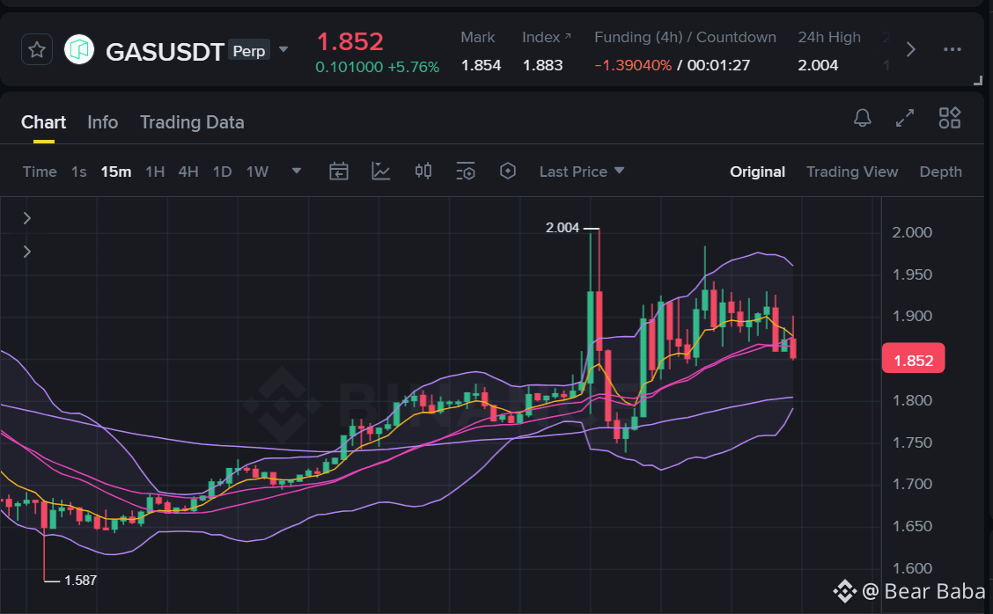This screenshot has height=614, width=993.
Task: Open the go-to-date calendar icon
Action: point(339,171)
